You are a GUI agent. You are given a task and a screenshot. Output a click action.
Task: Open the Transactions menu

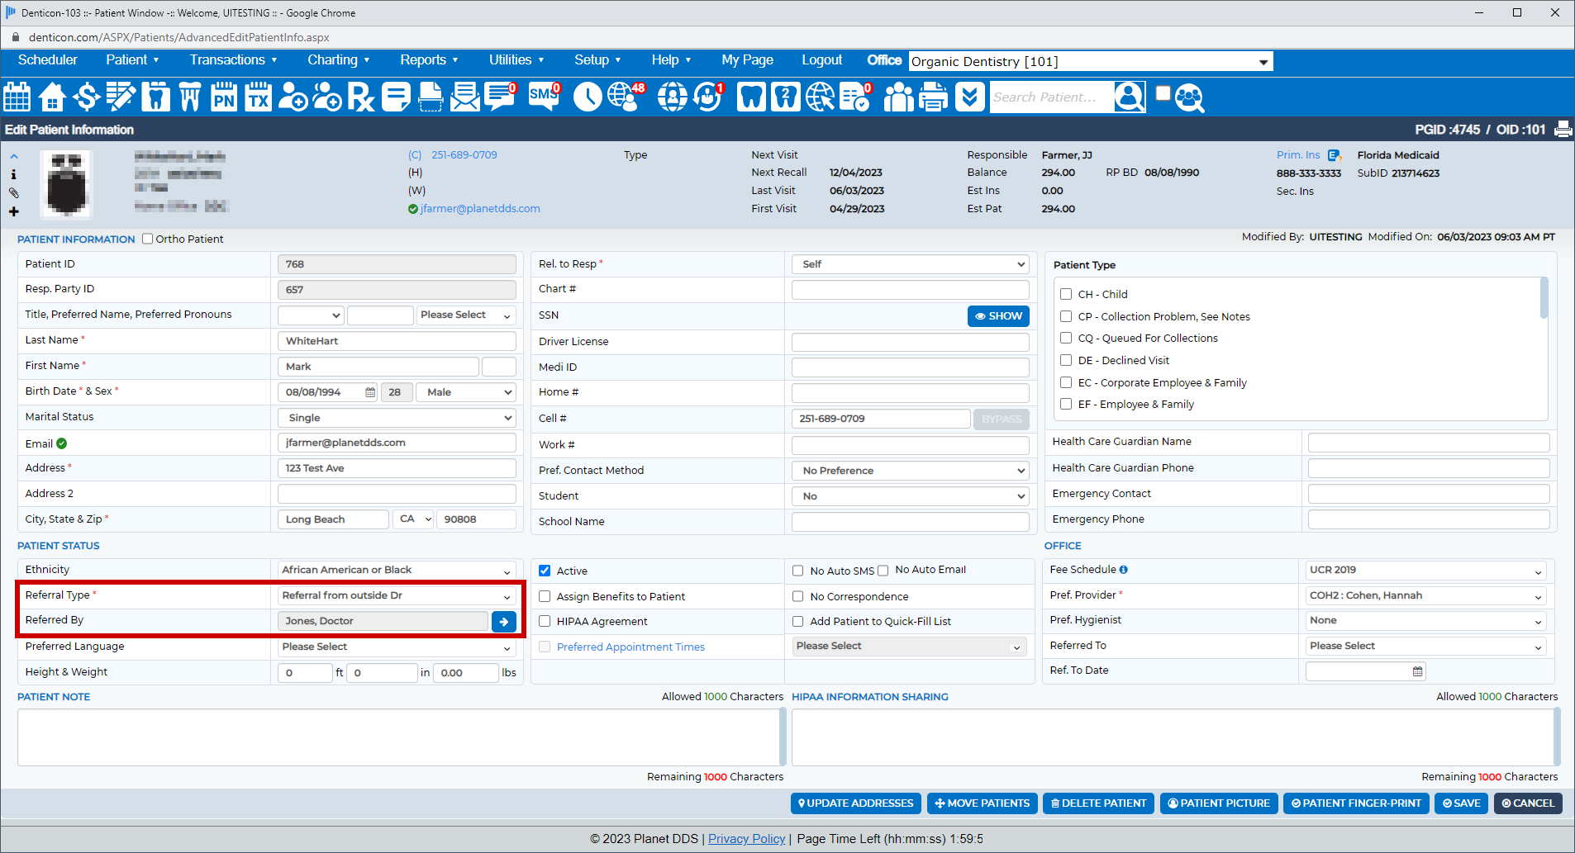click(x=233, y=59)
